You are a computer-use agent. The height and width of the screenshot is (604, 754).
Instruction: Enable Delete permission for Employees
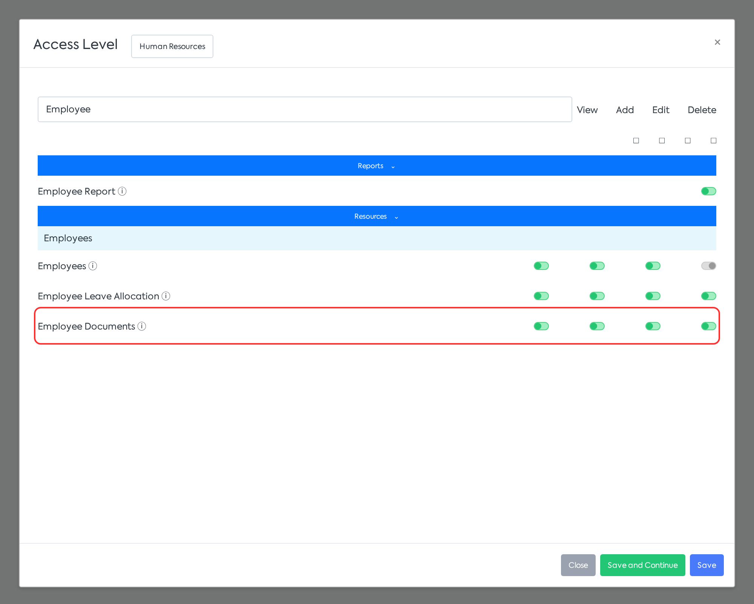pos(708,266)
